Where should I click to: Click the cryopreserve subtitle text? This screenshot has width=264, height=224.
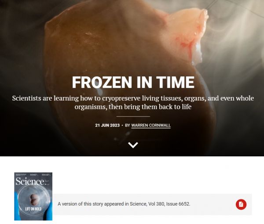[x=133, y=102]
